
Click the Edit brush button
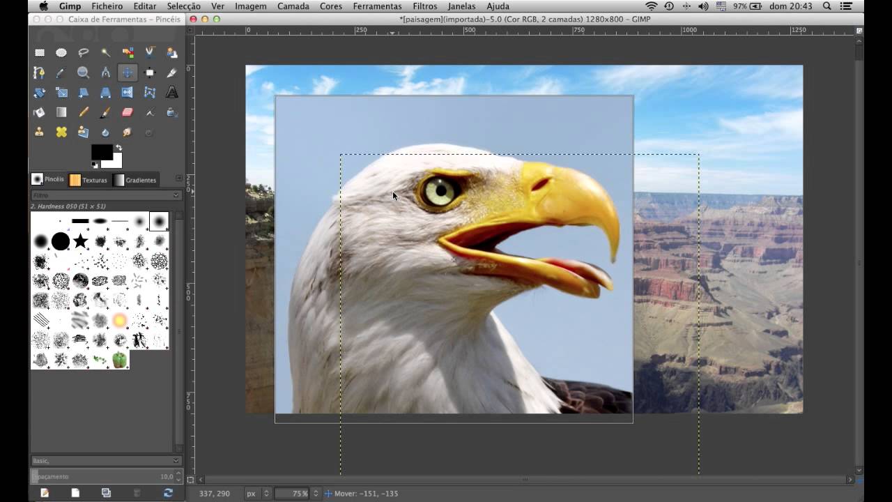45,492
